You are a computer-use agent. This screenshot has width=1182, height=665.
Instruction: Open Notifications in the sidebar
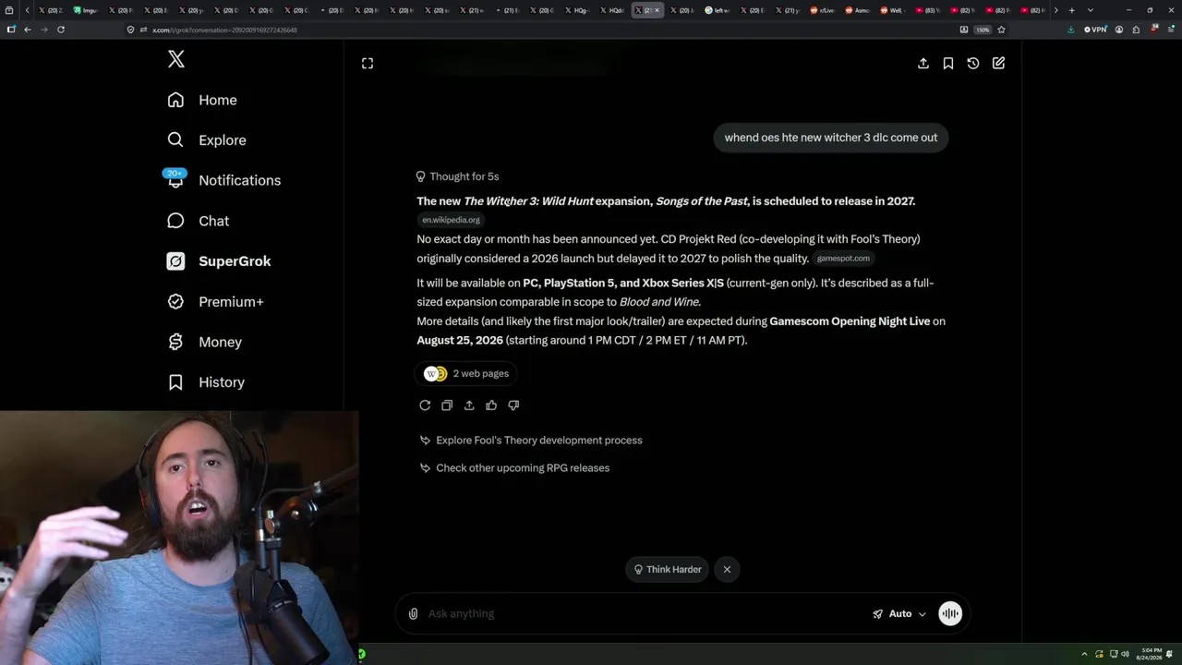pos(224,180)
